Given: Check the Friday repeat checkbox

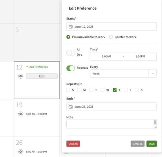Looking at the screenshot, I should coord(126,90).
